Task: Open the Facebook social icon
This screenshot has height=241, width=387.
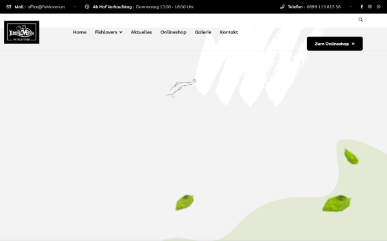Action: 362,6
